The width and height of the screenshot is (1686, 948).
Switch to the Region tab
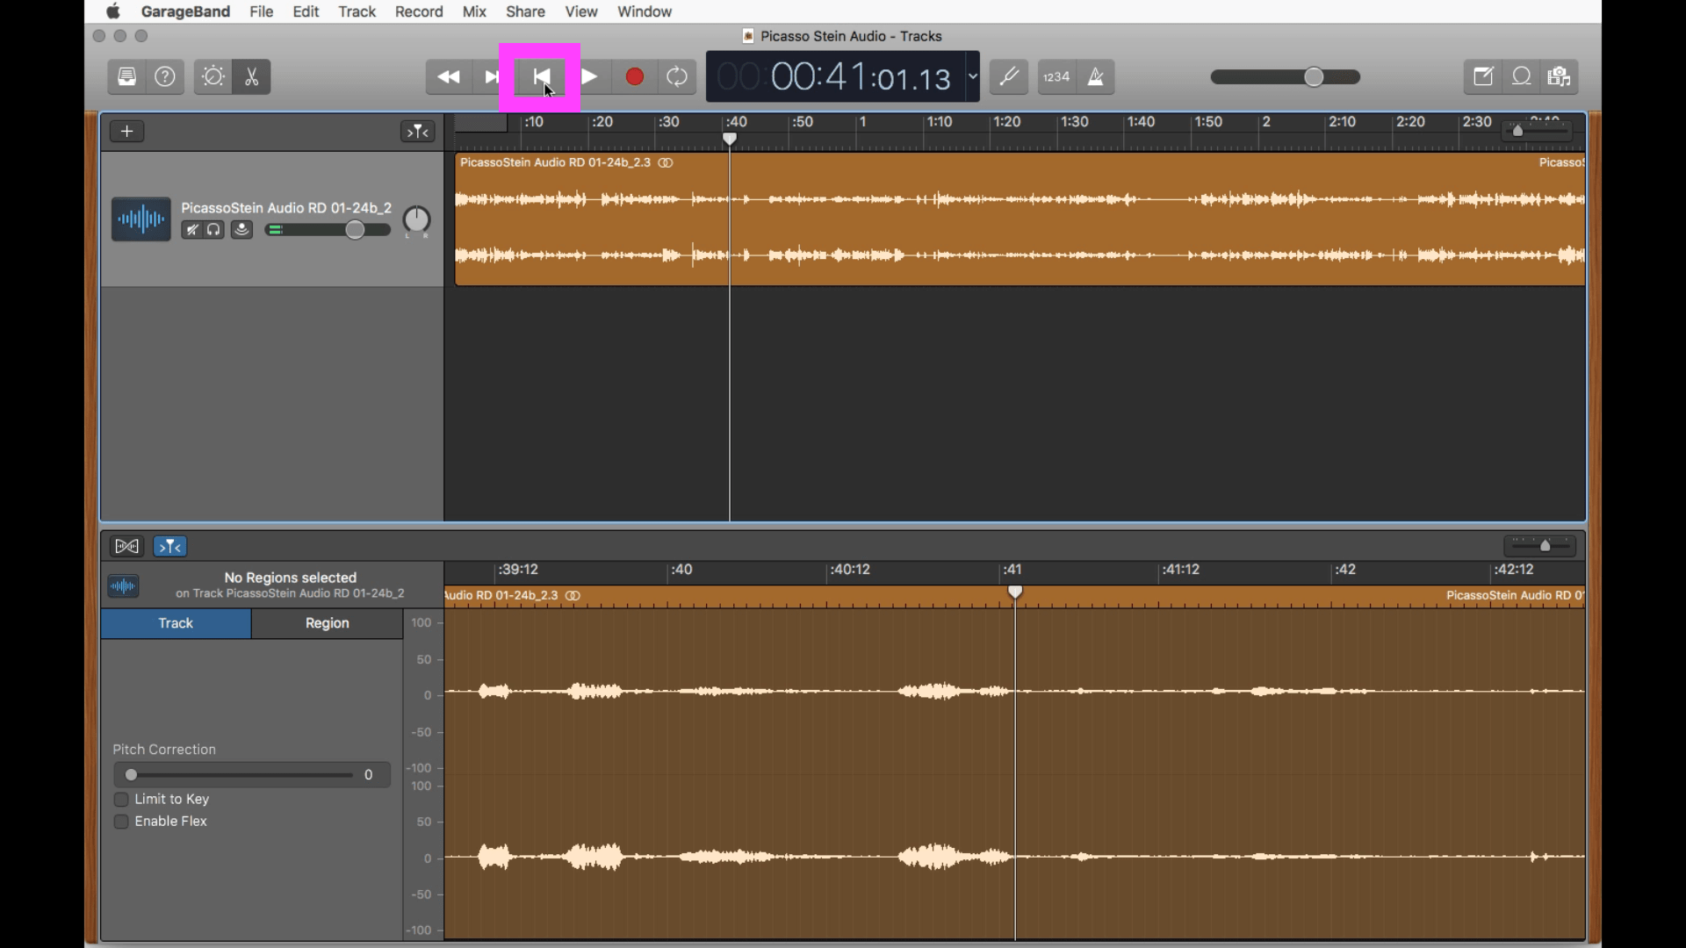[327, 623]
